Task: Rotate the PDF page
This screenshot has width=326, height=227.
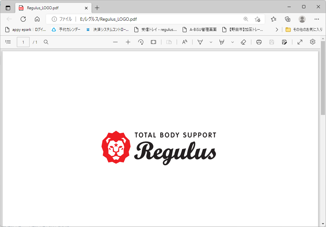Action: coord(141,42)
